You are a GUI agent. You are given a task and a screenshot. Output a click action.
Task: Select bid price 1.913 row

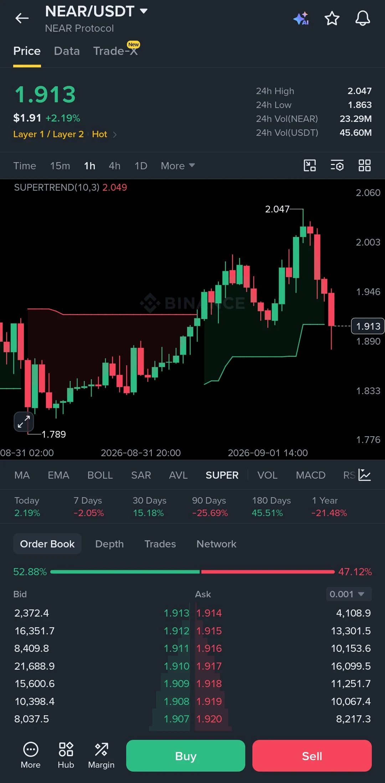coord(102,613)
